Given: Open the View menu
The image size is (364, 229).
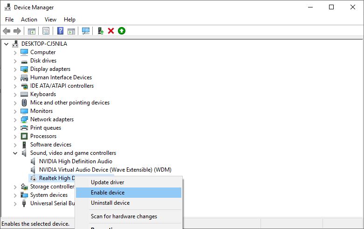Looking at the screenshot, I should tap(50, 20).
